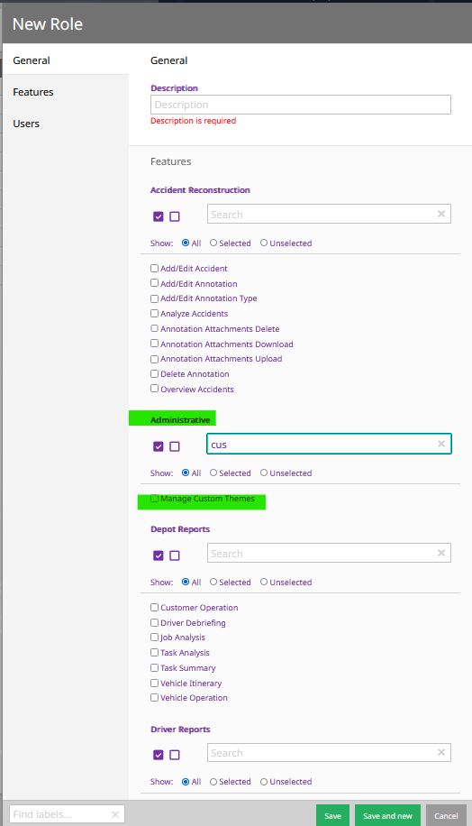Viewport: 472px width, 826px height.
Task: Focus the Description input field
Action: [x=301, y=105]
